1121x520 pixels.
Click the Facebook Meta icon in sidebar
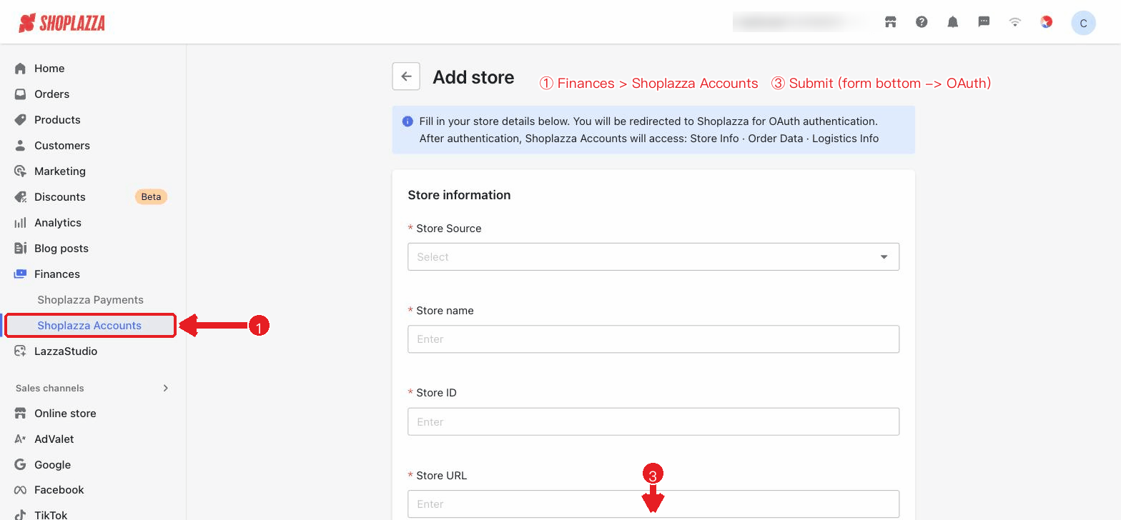[20, 490]
